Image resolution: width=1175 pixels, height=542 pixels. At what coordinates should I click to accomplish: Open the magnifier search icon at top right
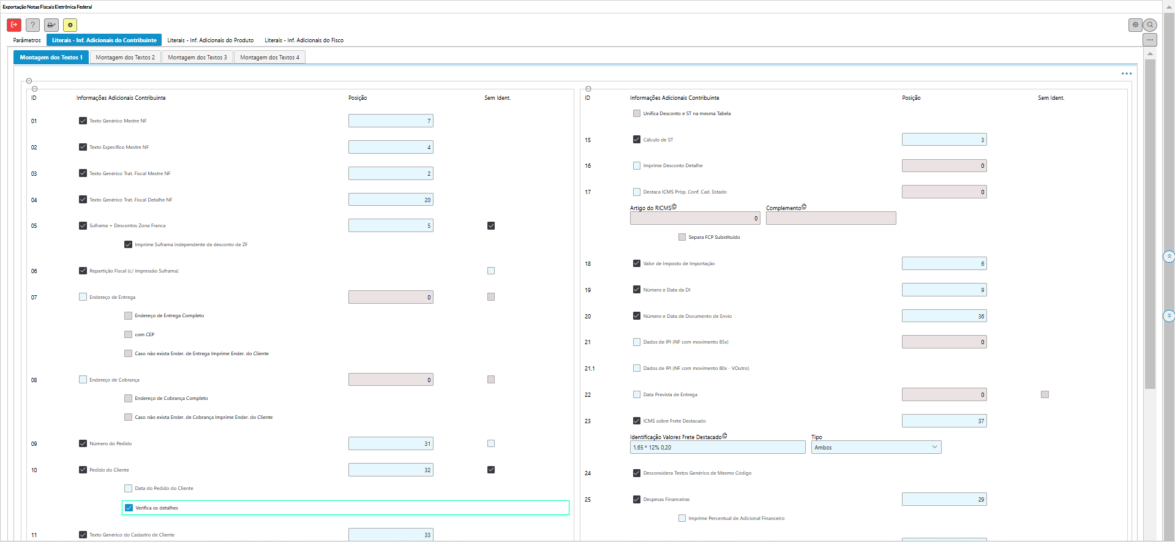pyautogui.click(x=1151, y=25)
